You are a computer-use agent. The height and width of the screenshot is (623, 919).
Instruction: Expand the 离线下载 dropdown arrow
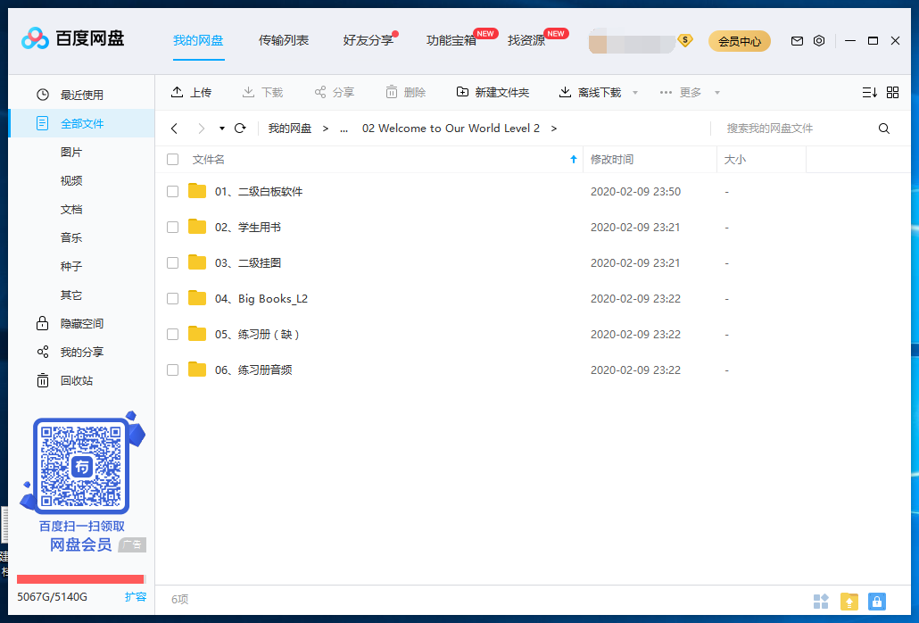coord(635,93)
